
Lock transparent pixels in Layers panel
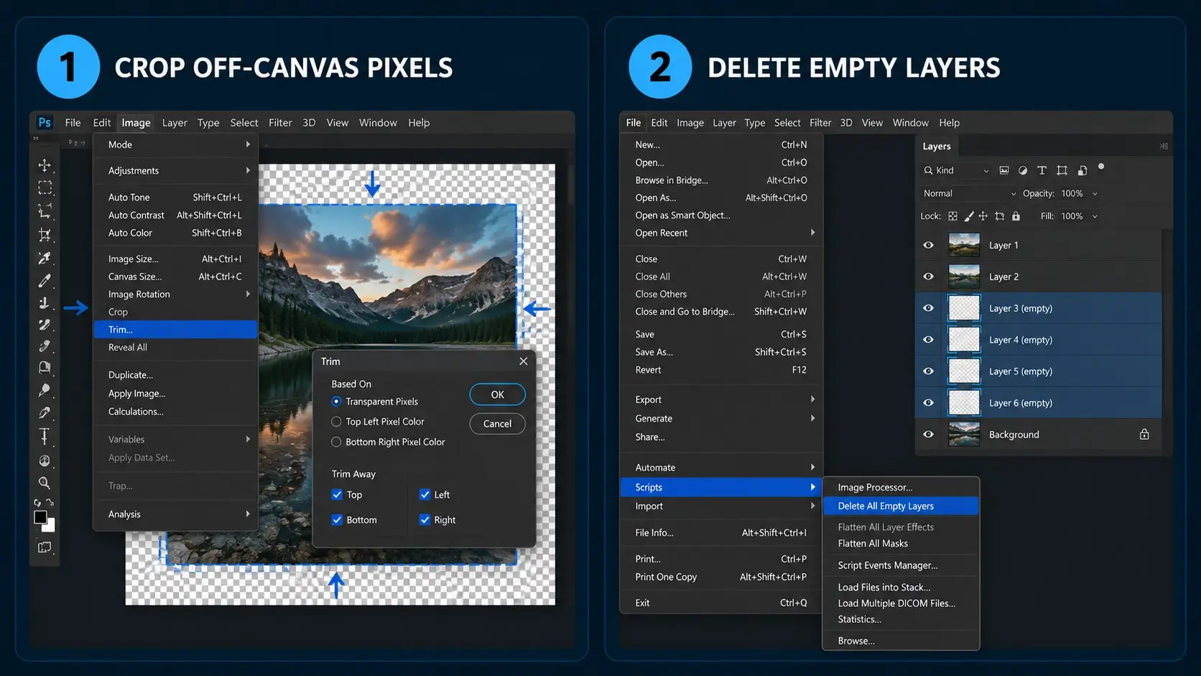point(952,216)
